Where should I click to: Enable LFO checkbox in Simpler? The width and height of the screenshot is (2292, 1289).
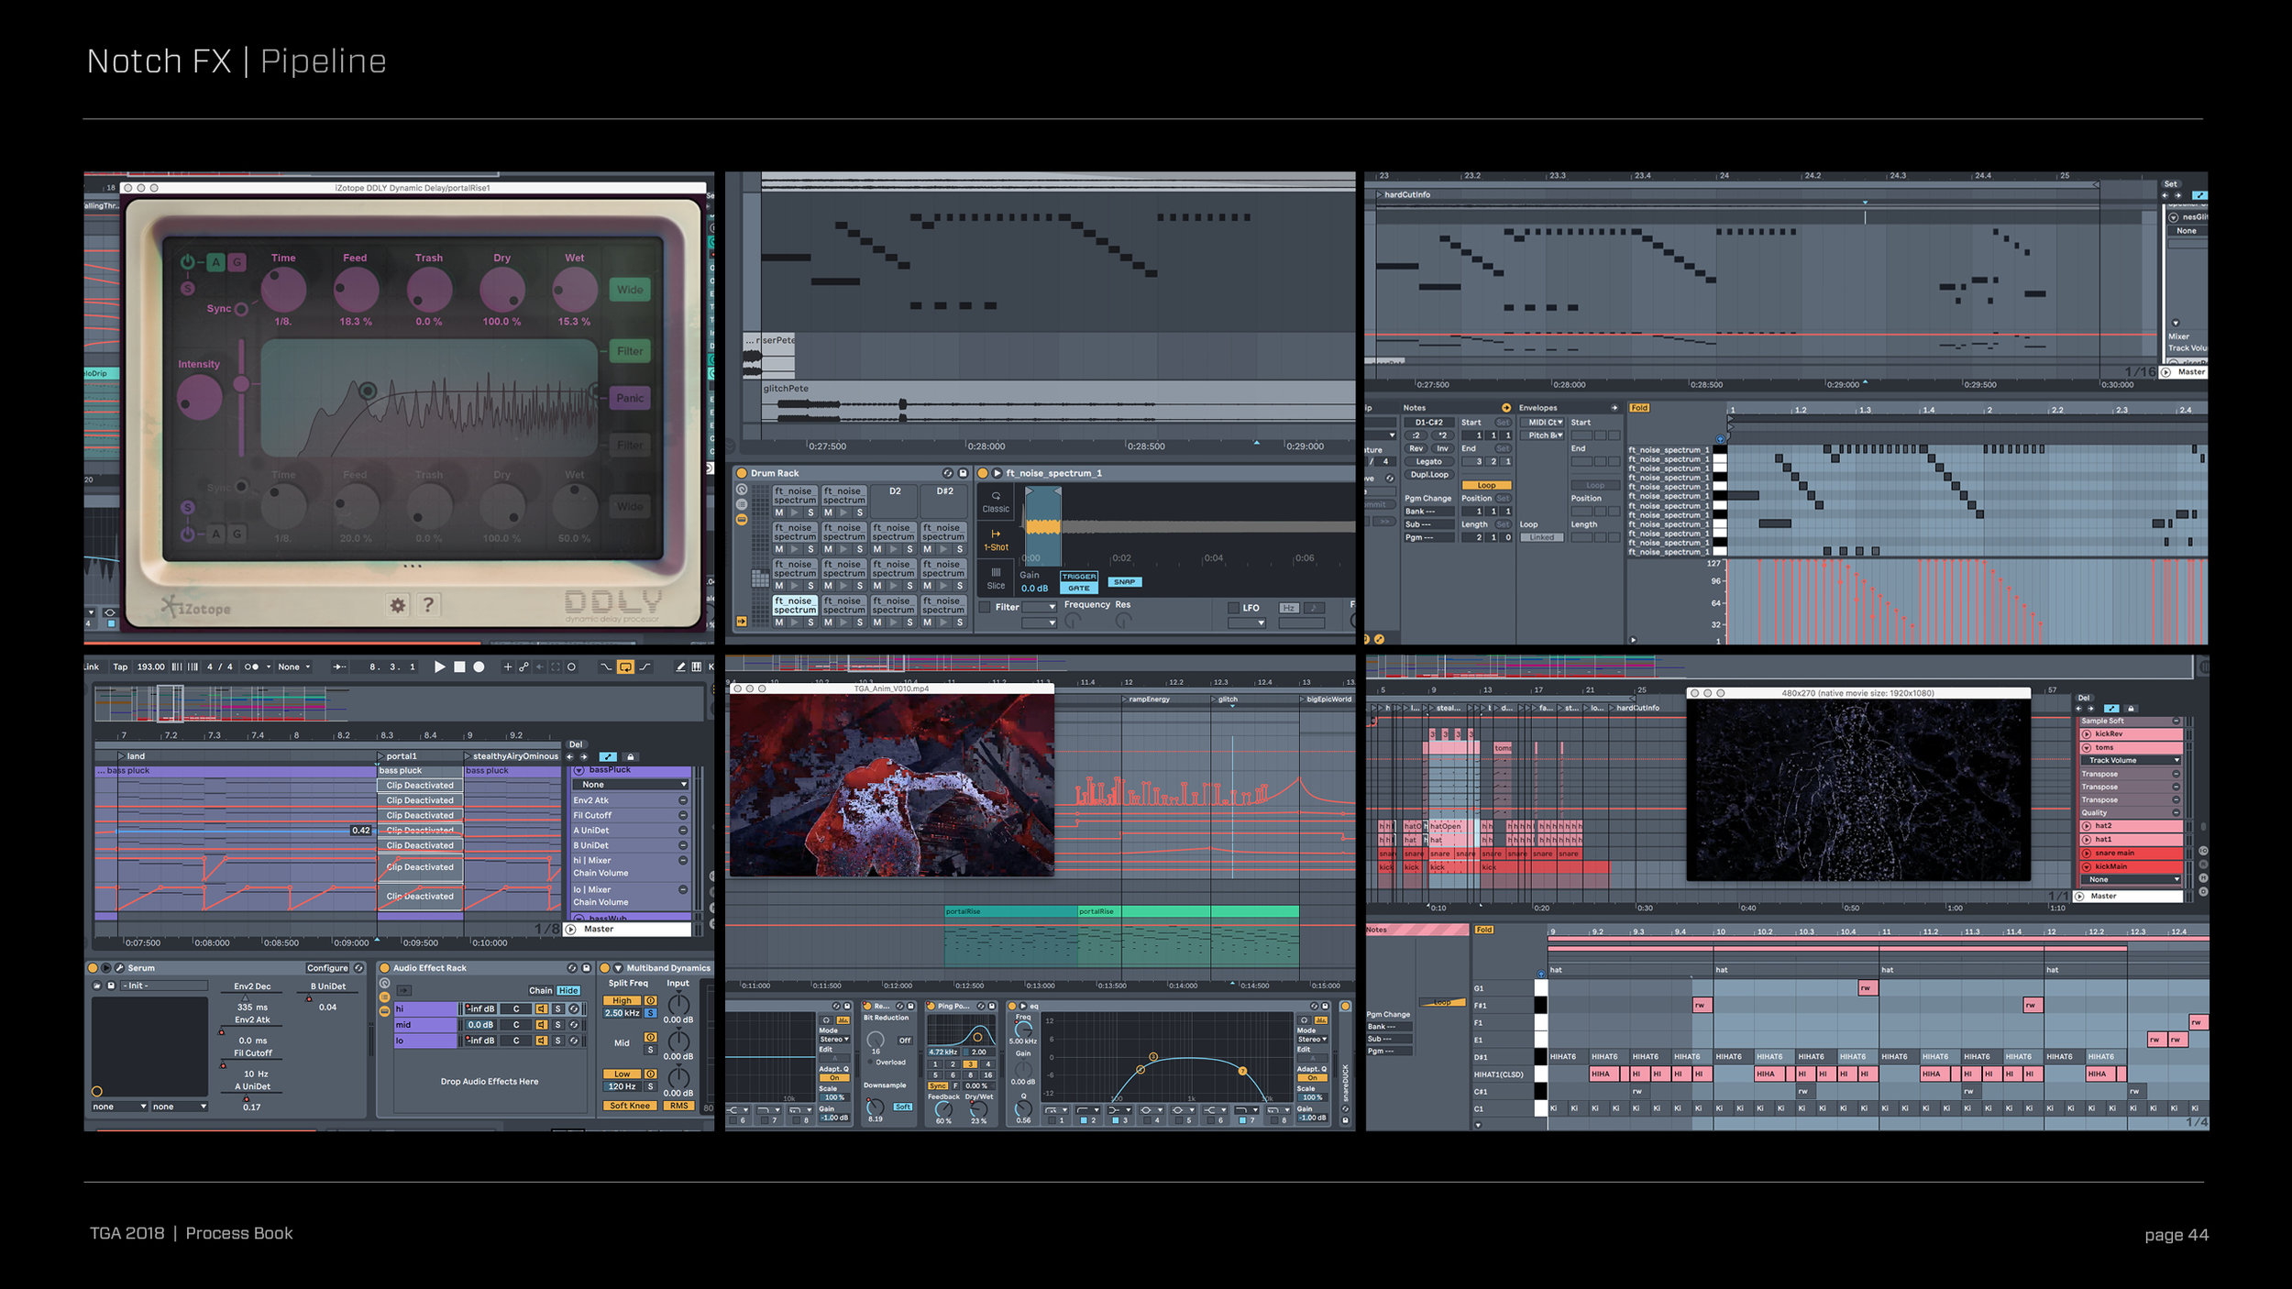pos(1232,608)
